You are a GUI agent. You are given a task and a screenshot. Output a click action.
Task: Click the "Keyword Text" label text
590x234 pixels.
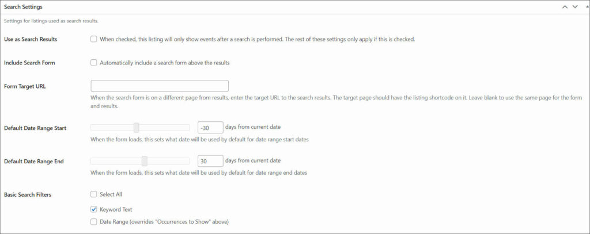tap(116, 209)
